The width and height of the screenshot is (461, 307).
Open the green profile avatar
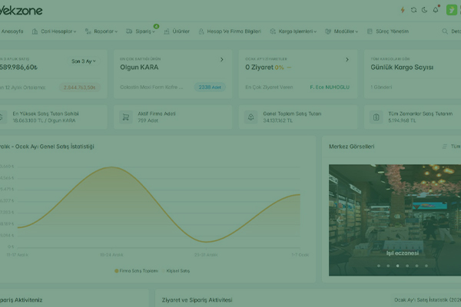452,10
